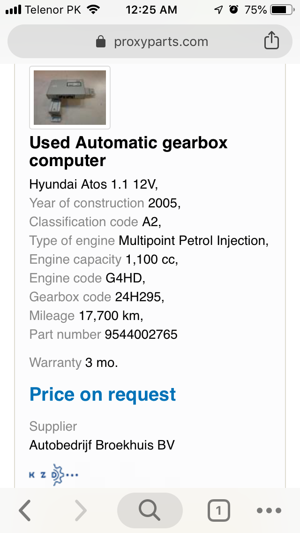Tap the part number 9544002765
300x533 pixels.
point(141,335)
